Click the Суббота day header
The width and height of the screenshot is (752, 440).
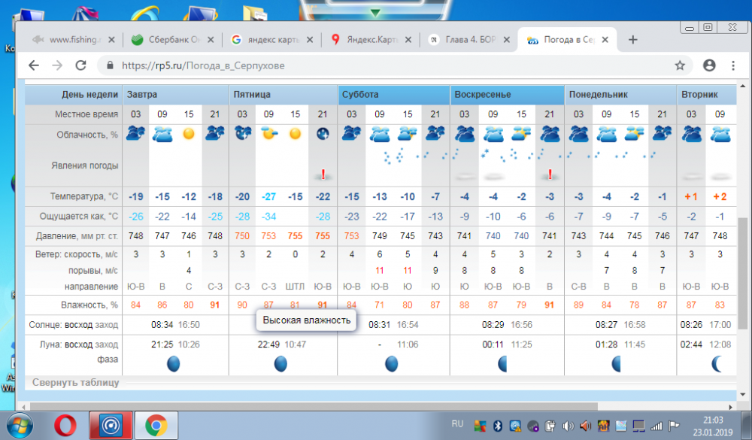coord(360,95)
